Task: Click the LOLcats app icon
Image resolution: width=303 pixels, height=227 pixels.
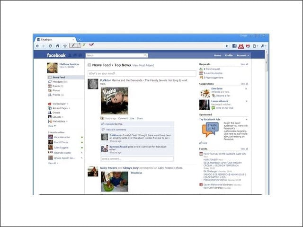Action: (50, 117)
